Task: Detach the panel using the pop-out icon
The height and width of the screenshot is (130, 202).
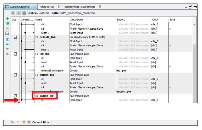Action: 190,7
